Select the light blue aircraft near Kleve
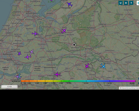Image resolution: width=139 pixels, height=111 pixels. (103, 66)
